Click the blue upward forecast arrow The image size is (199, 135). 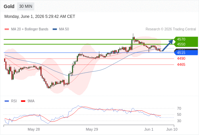168,45
